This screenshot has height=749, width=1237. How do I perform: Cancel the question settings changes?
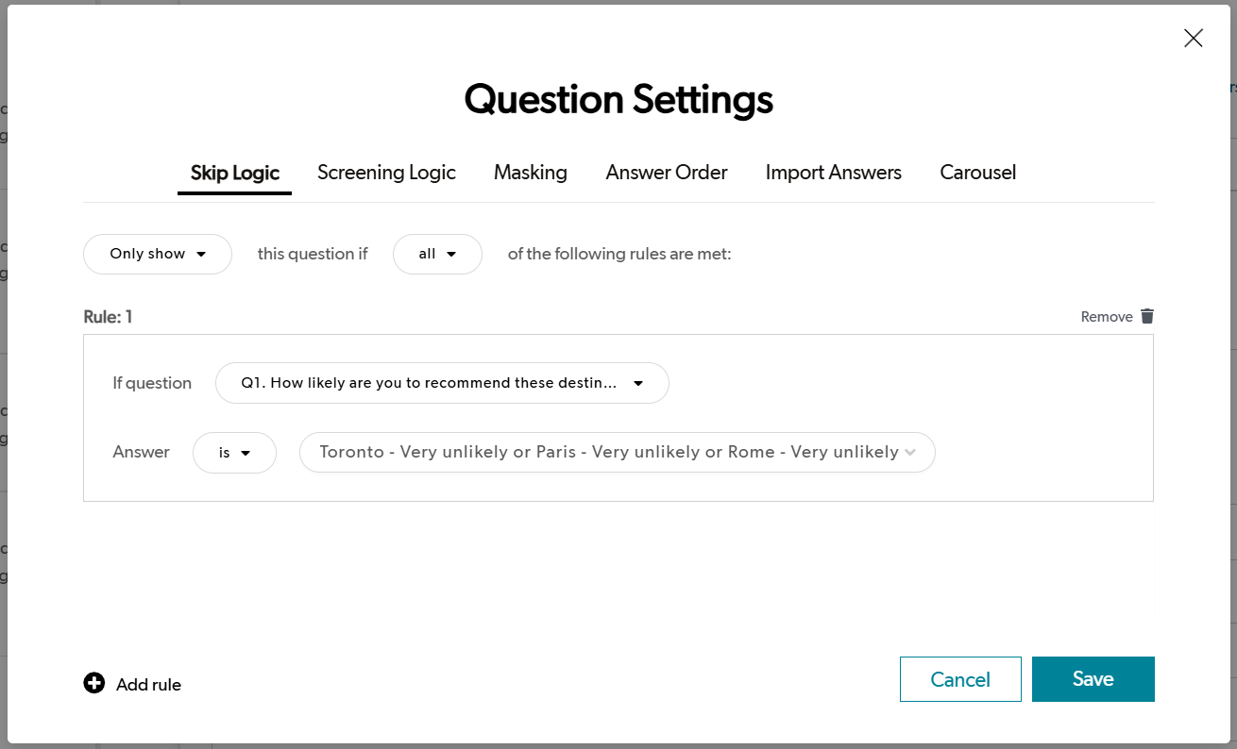960,678
